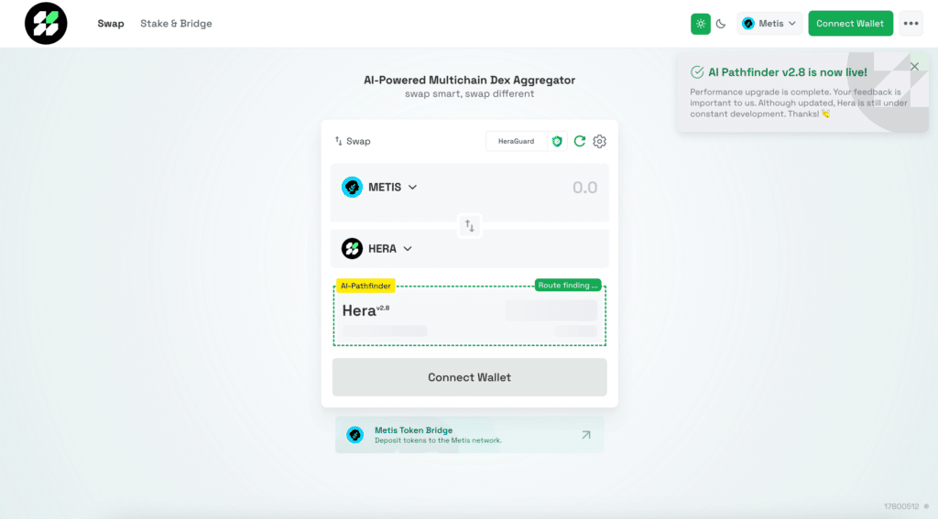Click 'swap smart, swap different' tagline
This screenshot has height=519, width=938.
click(470, 94)
